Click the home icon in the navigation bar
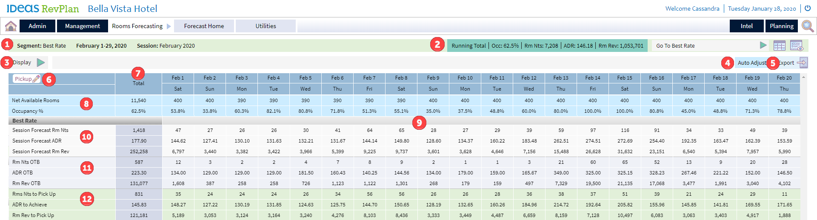The height and width of the screenshot is (220, 817). [11, 26]
